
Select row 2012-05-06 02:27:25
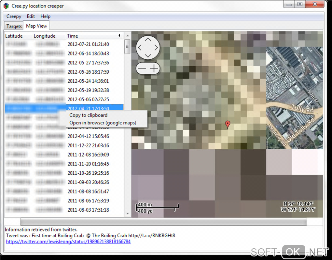coord(64,99)
